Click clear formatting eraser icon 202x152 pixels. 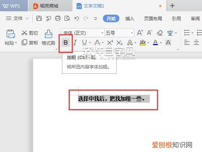160,33
